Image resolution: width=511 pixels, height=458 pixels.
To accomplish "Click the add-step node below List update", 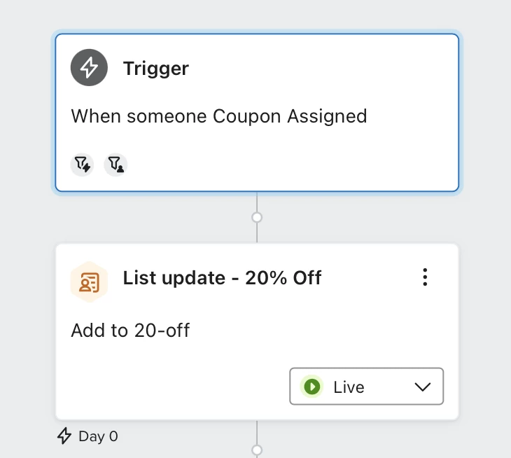I will 257,450.
